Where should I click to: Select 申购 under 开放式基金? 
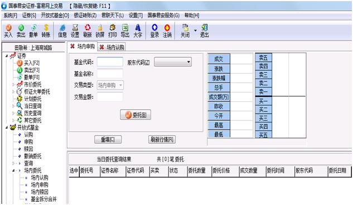[x=28, y=142]
